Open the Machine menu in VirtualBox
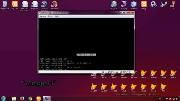The image size is (180, 101). coord(42,16)
